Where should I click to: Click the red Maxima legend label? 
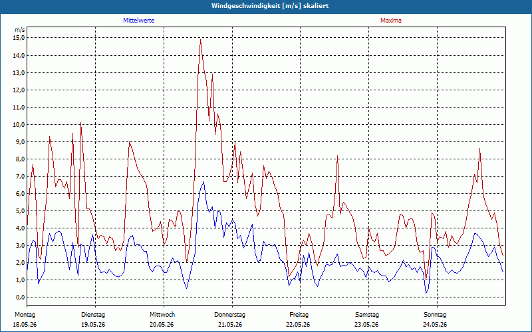point(391,21)
